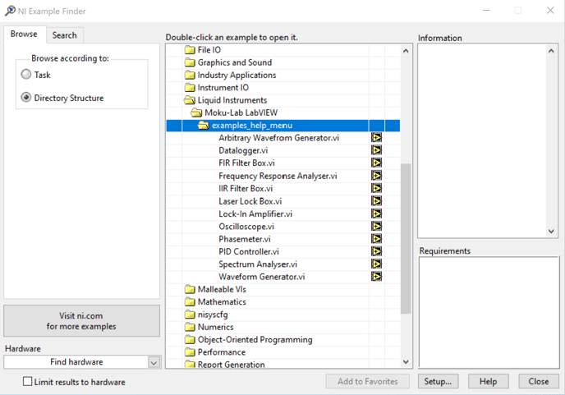This screenshot has width=565, height=395.
Task: Click example list scroll up arrow
Action: (406, 51)
